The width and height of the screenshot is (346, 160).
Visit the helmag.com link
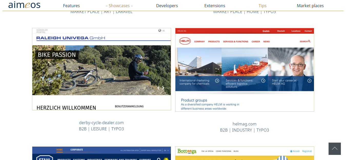point(244,124)
